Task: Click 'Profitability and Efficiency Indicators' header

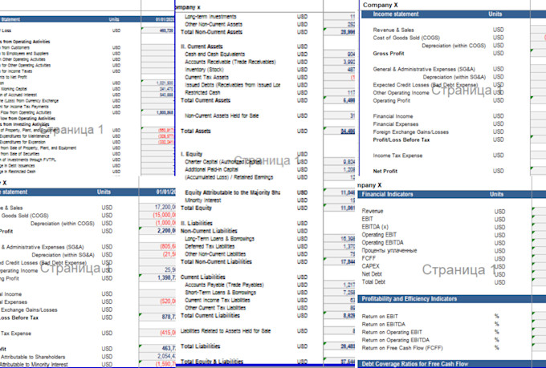Action: [x=409, y=299]
